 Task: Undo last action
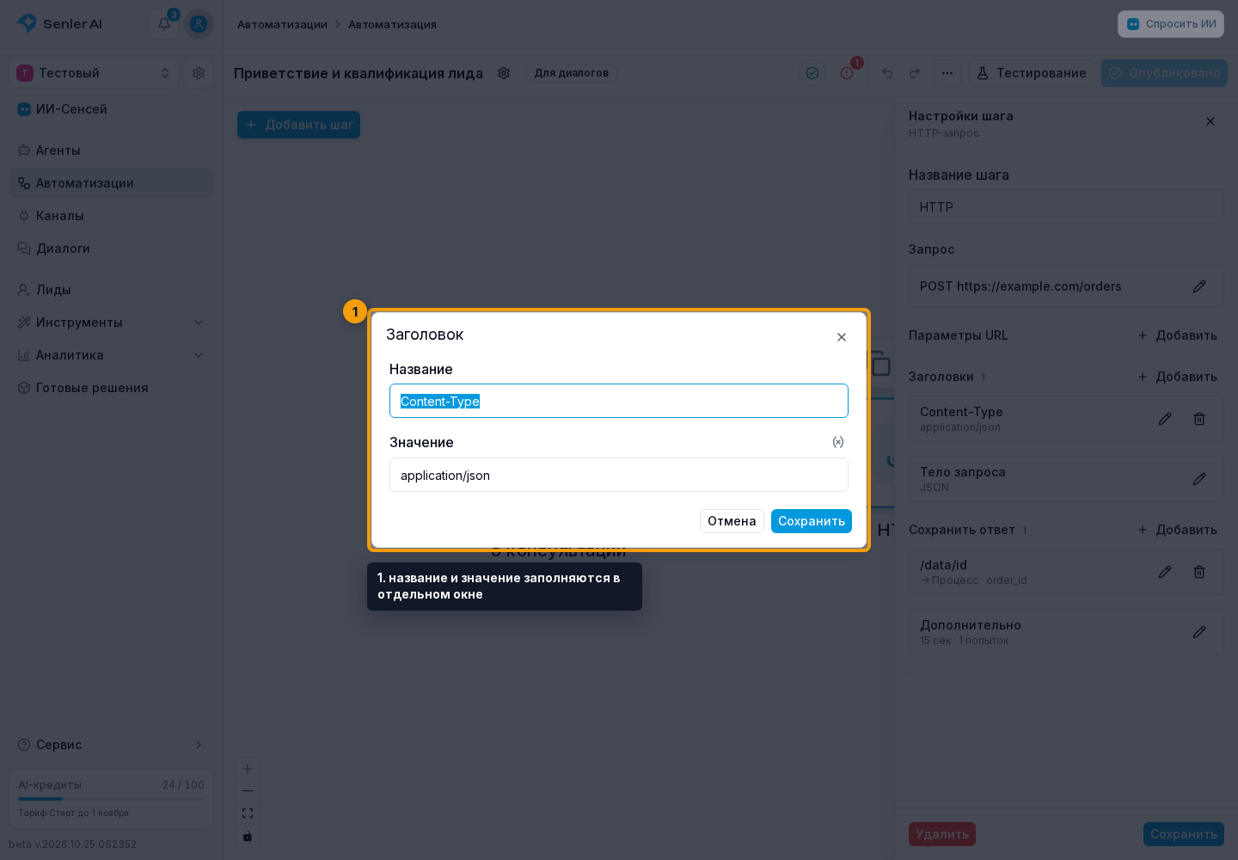click(x=887, y=73)
